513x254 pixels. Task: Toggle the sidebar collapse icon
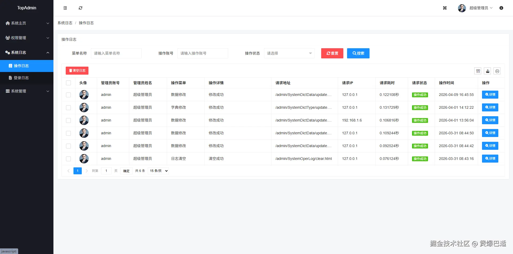pyautogui.click(x=65, y=8)
